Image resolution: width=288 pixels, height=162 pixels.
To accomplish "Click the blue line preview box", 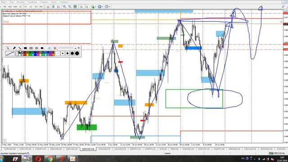I will coord(10,54).
